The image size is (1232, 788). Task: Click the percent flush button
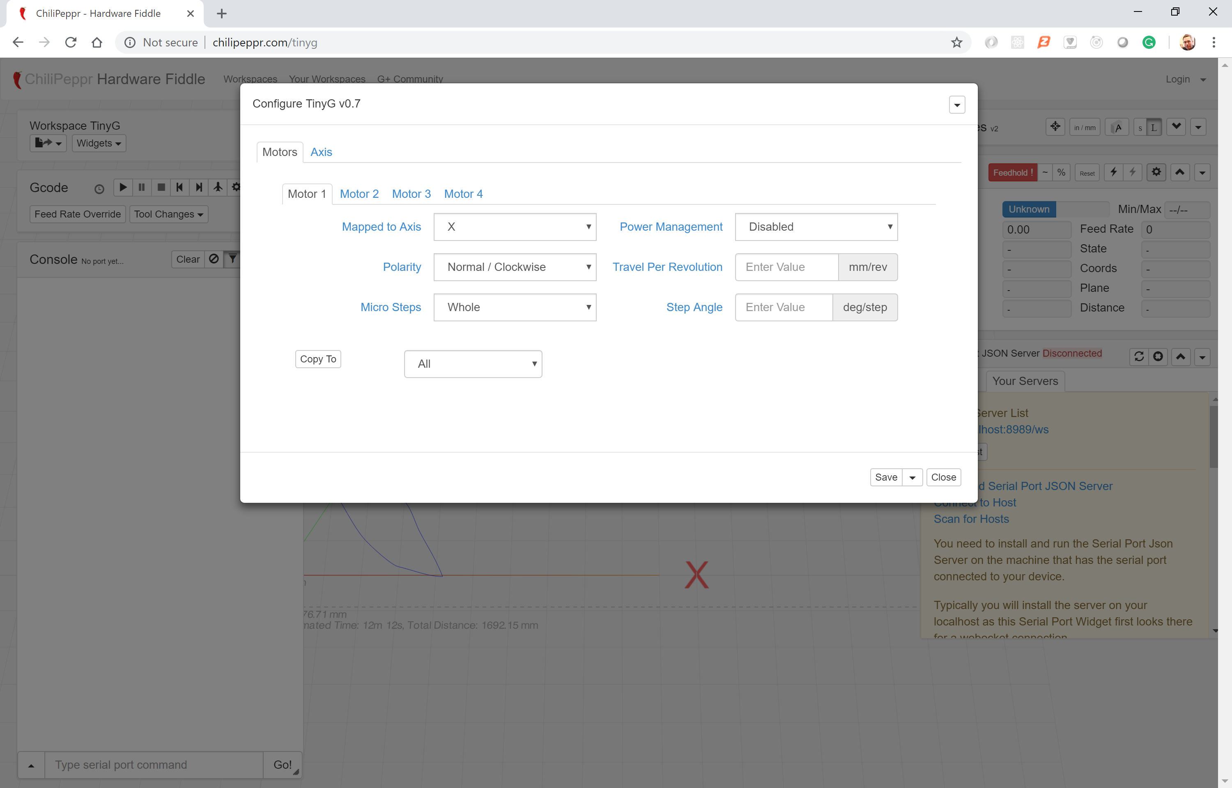(1062, 173)
